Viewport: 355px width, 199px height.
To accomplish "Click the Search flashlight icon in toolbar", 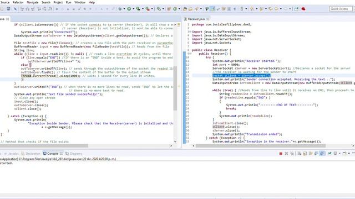I will pos(196,9).
